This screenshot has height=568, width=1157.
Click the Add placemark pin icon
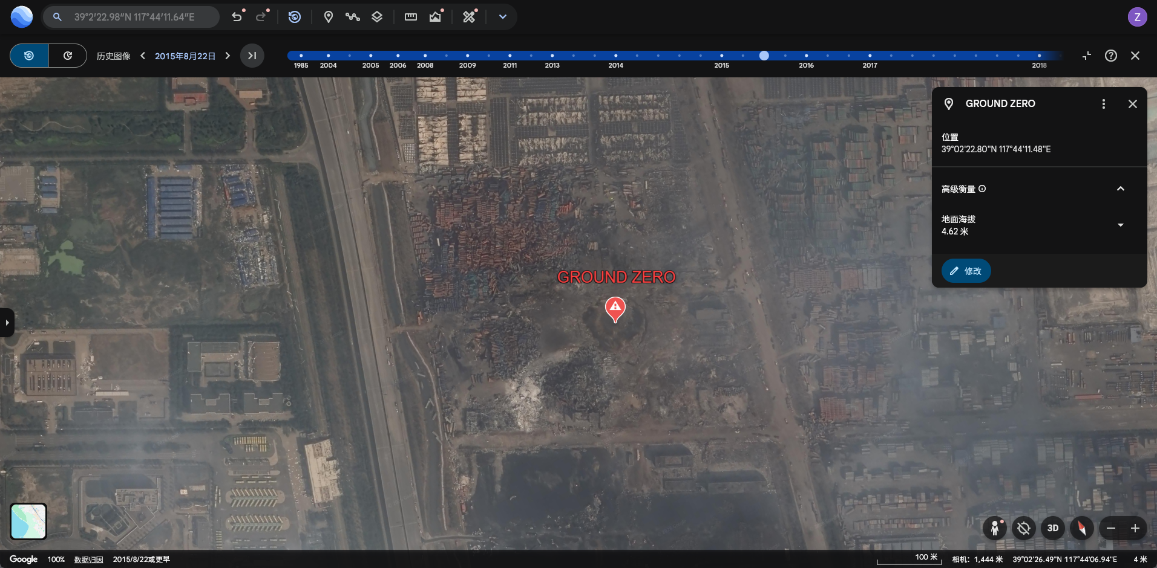pos(328,17)
